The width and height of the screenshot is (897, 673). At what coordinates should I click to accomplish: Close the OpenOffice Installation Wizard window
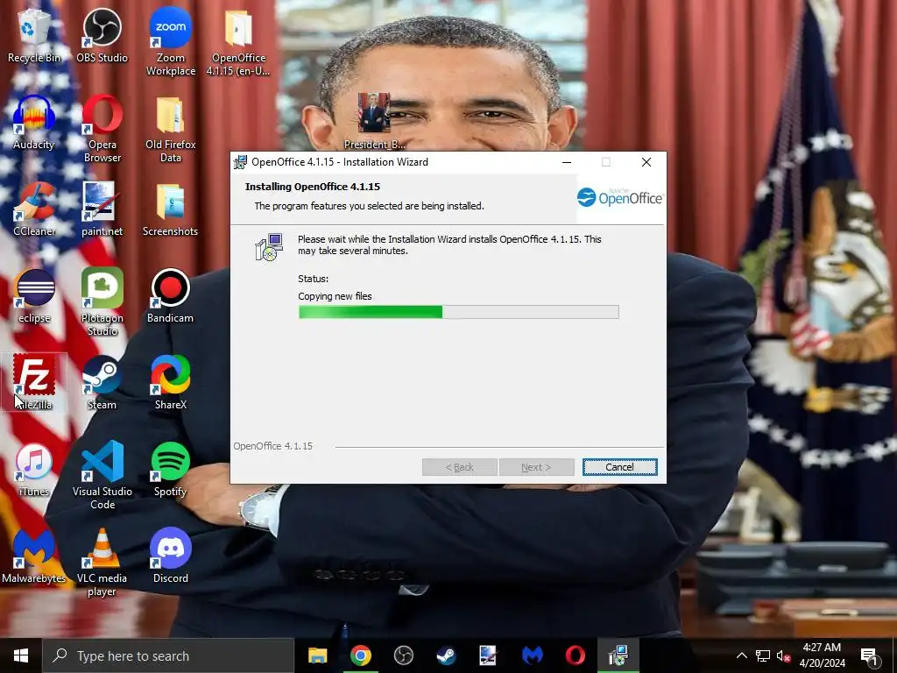pyautogui.click(x=646, y=162)
